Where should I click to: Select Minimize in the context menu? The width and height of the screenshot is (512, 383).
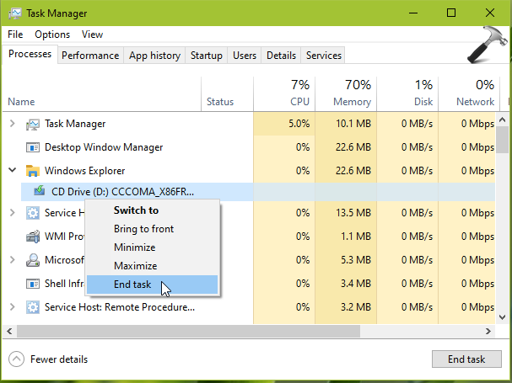153,247
